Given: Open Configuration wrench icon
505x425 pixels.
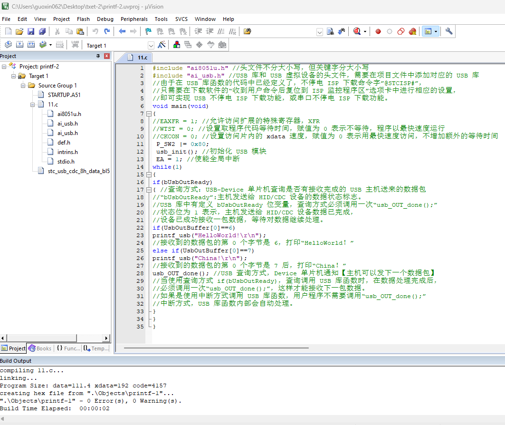Looking at the screenshot, I should coord(449,31).
